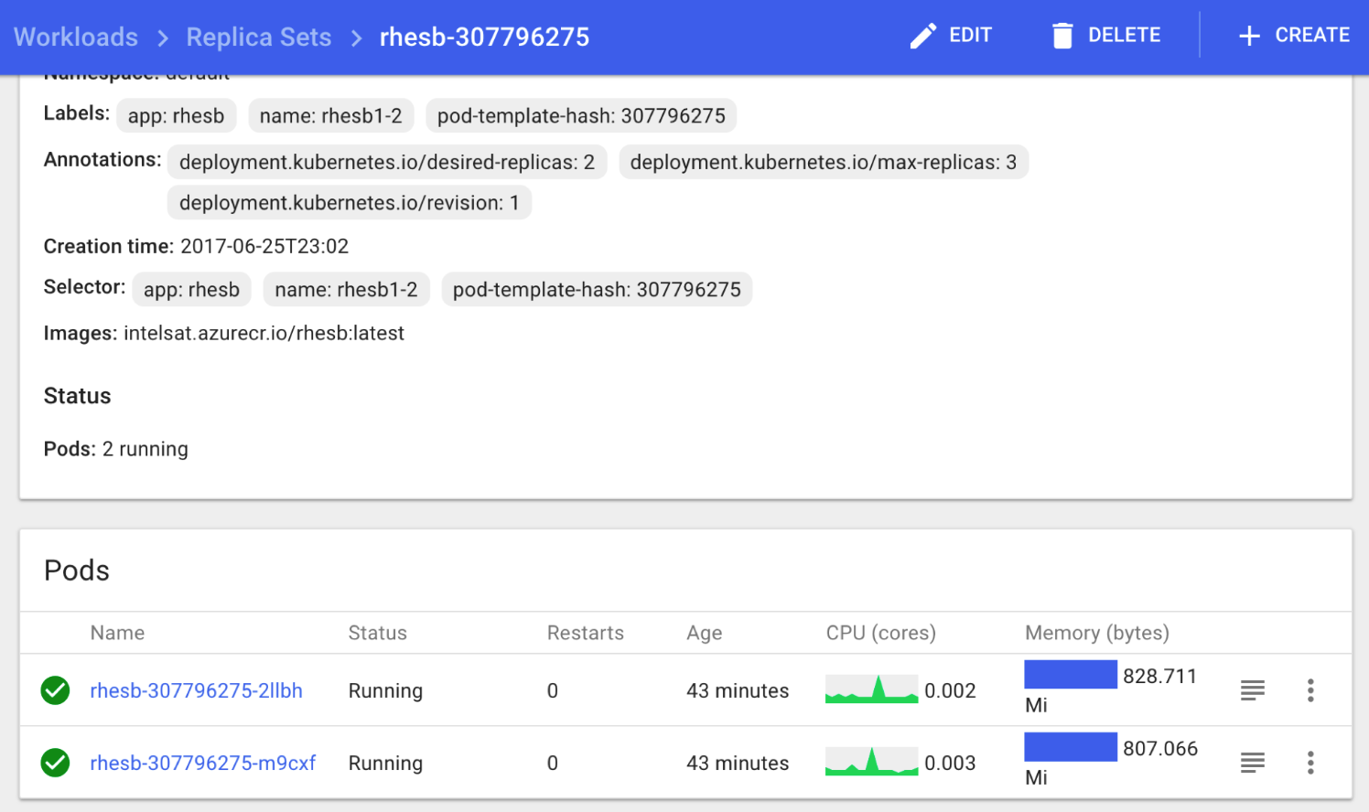
Task: Open three-dot menu for pod 2llbh
Action: [x=1310, y=690]
